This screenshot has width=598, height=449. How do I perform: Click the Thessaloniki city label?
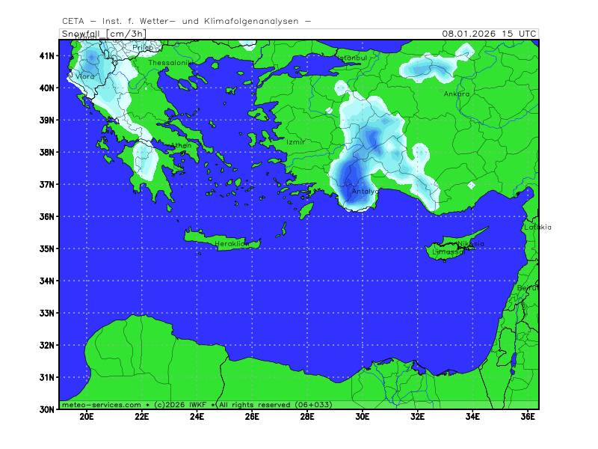click(x=170, y=63)
